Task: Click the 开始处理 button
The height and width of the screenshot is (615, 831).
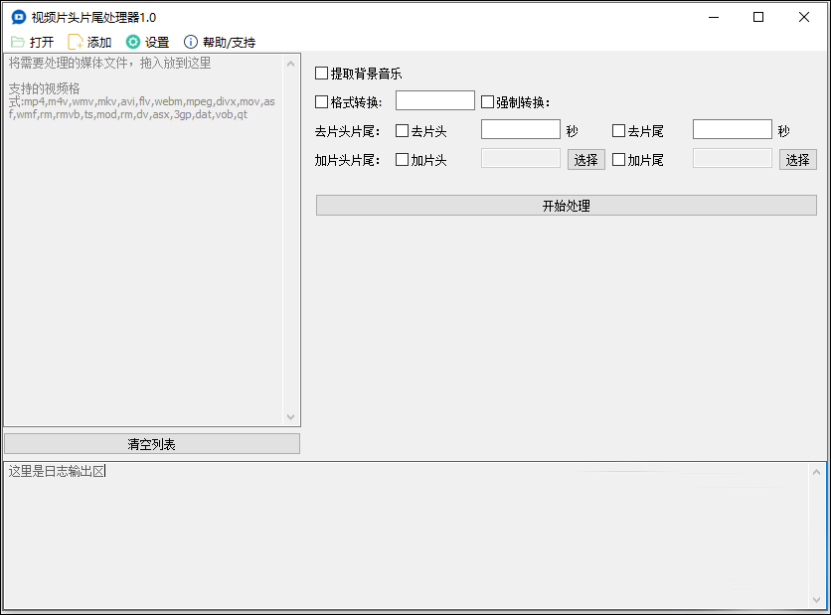Action: coord(566,206)
